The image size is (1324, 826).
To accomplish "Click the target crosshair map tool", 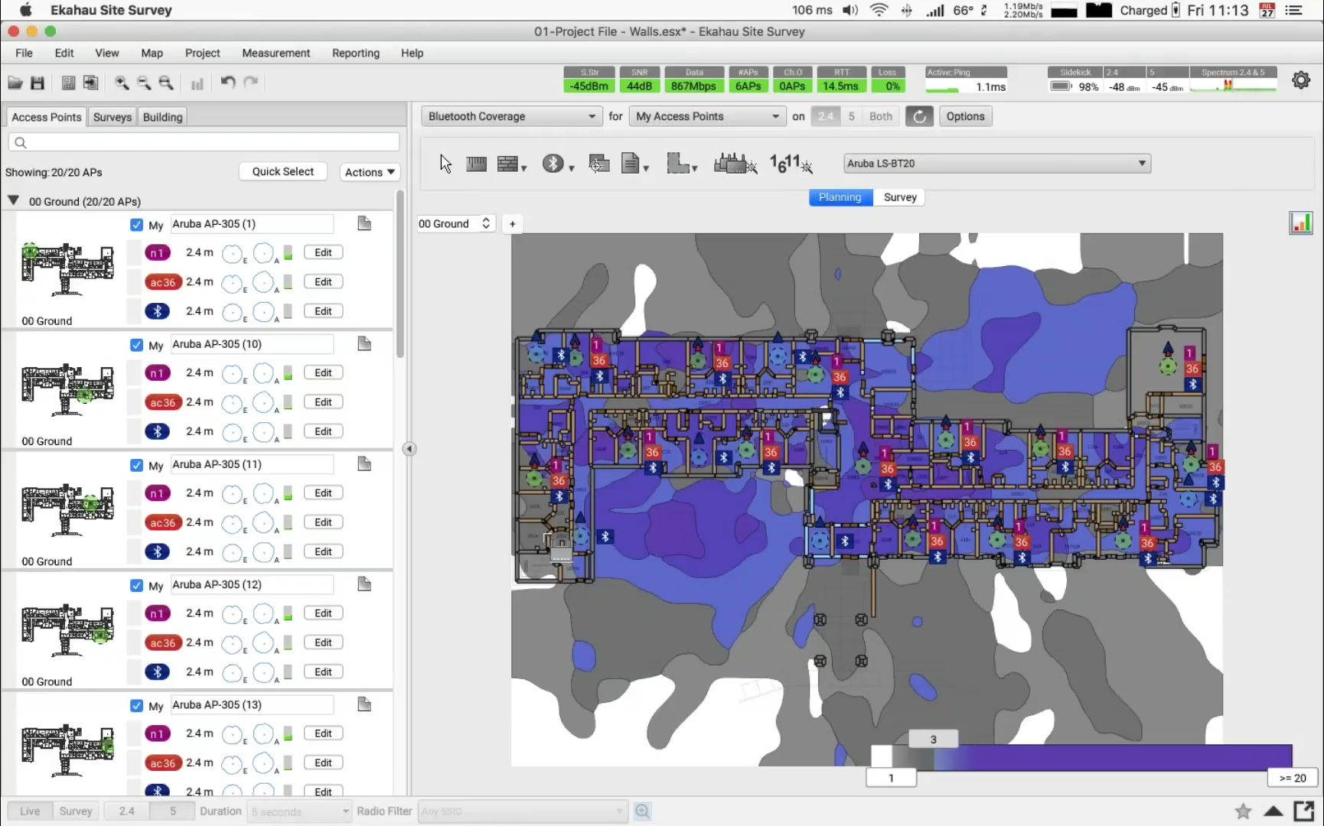I will (598, 163).
